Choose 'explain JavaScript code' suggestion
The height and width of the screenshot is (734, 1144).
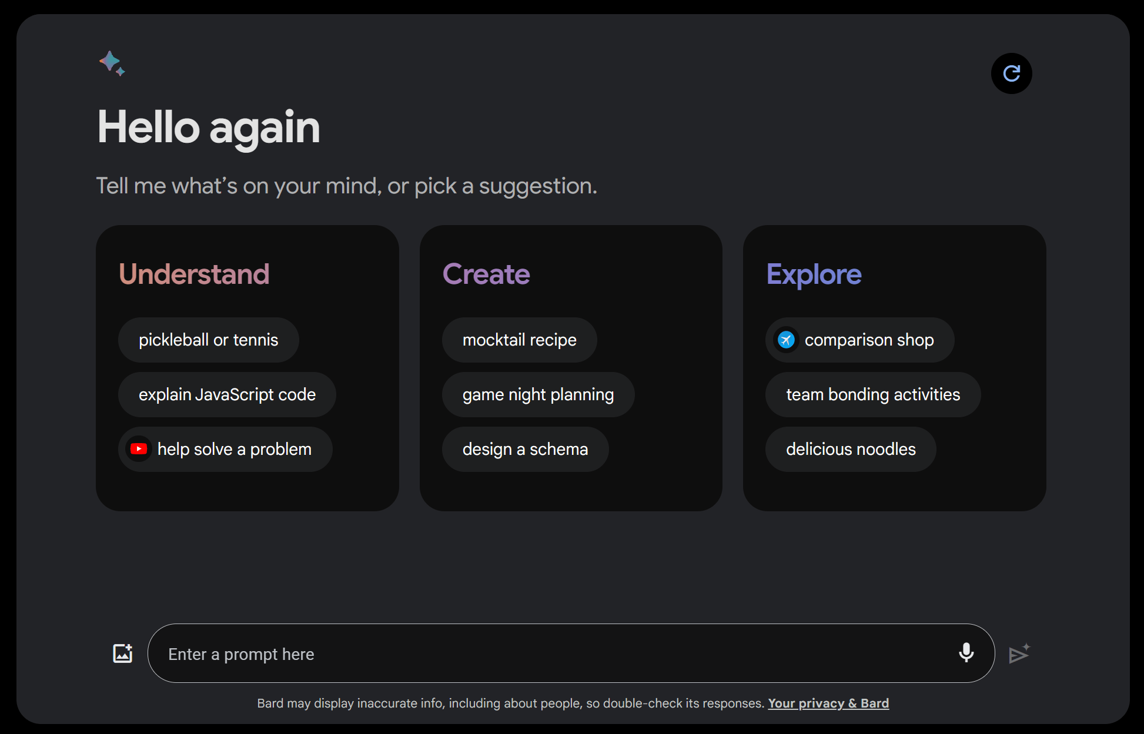coord(227,394)
